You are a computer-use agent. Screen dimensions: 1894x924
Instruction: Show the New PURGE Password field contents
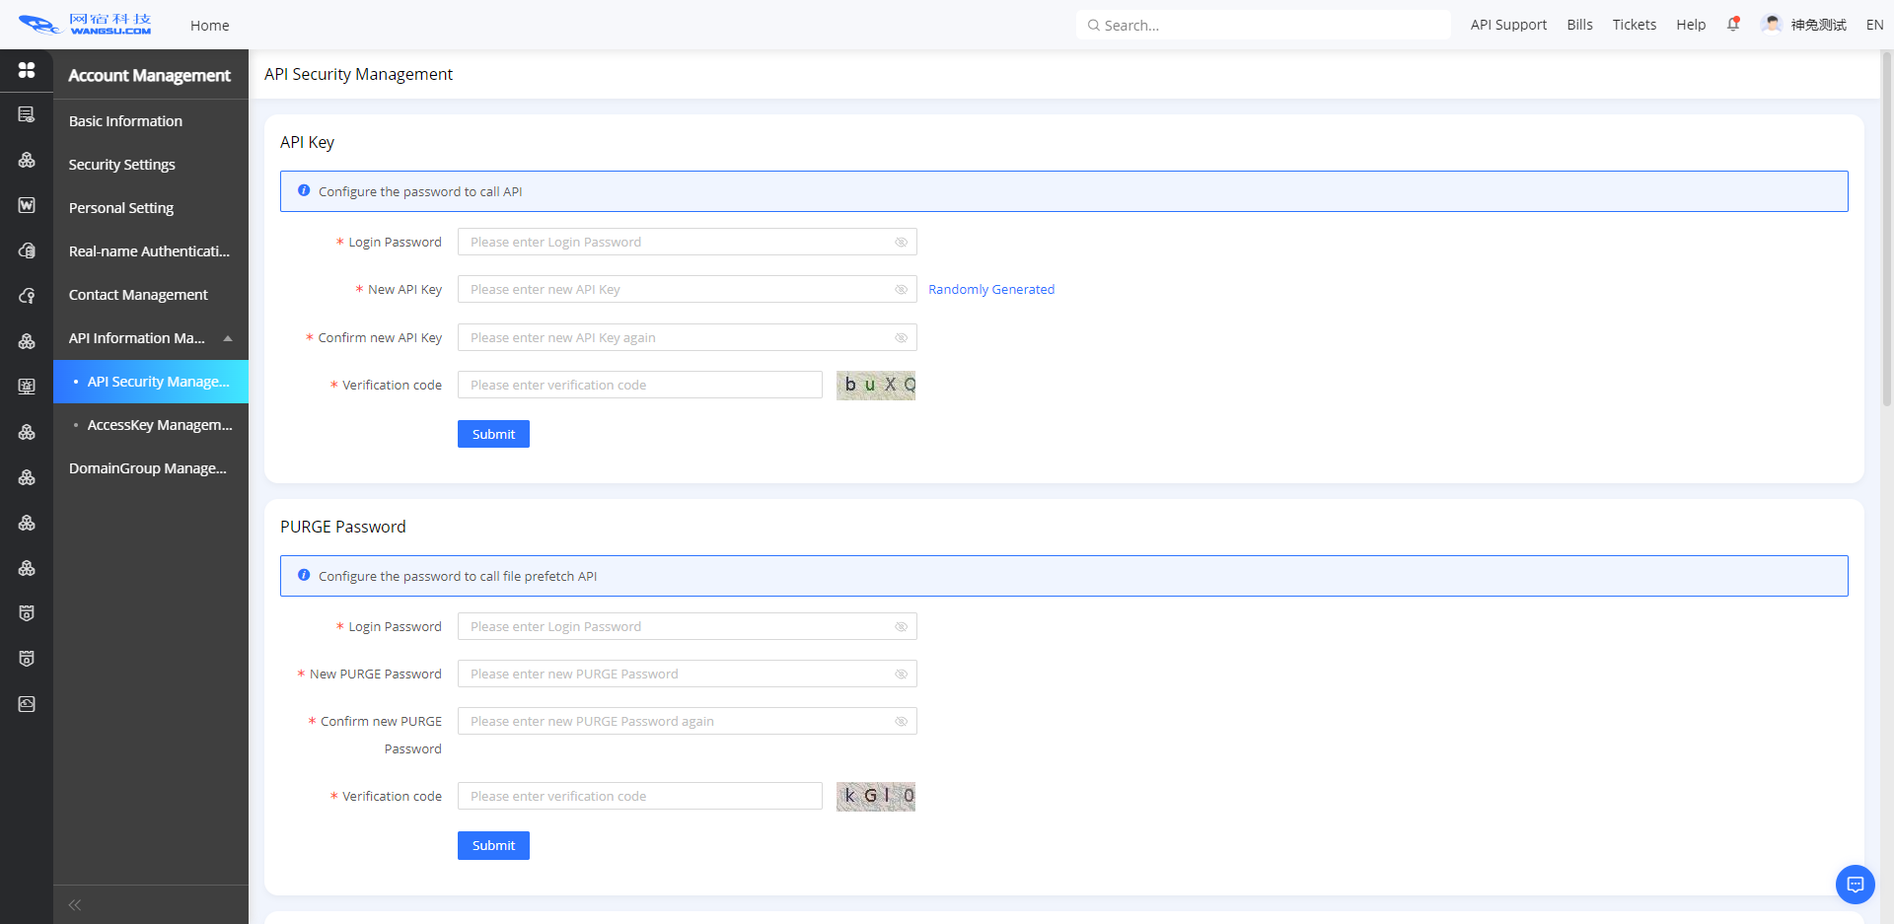pyautogui.click(x=901, y=674)
